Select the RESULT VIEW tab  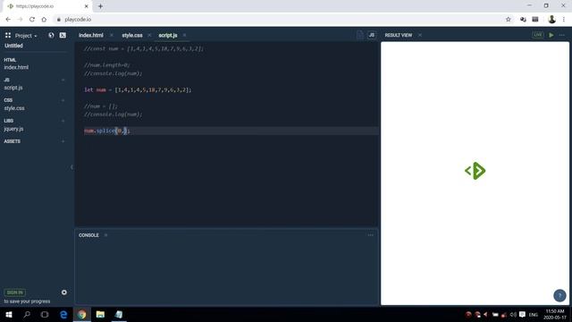click(x=399, y=35)
